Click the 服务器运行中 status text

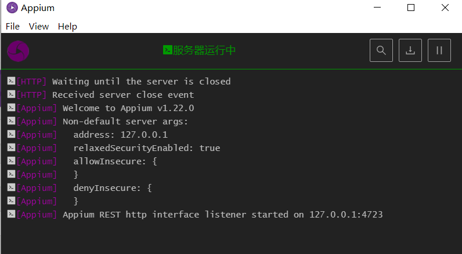point(204,50)
